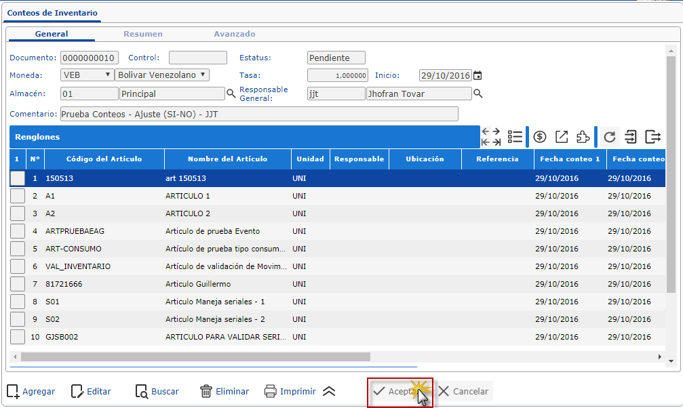Screen dimensions: 683x408
Task: Tick the checkbox for ART-CONSUMO row
Action: [x=18, y=249]
